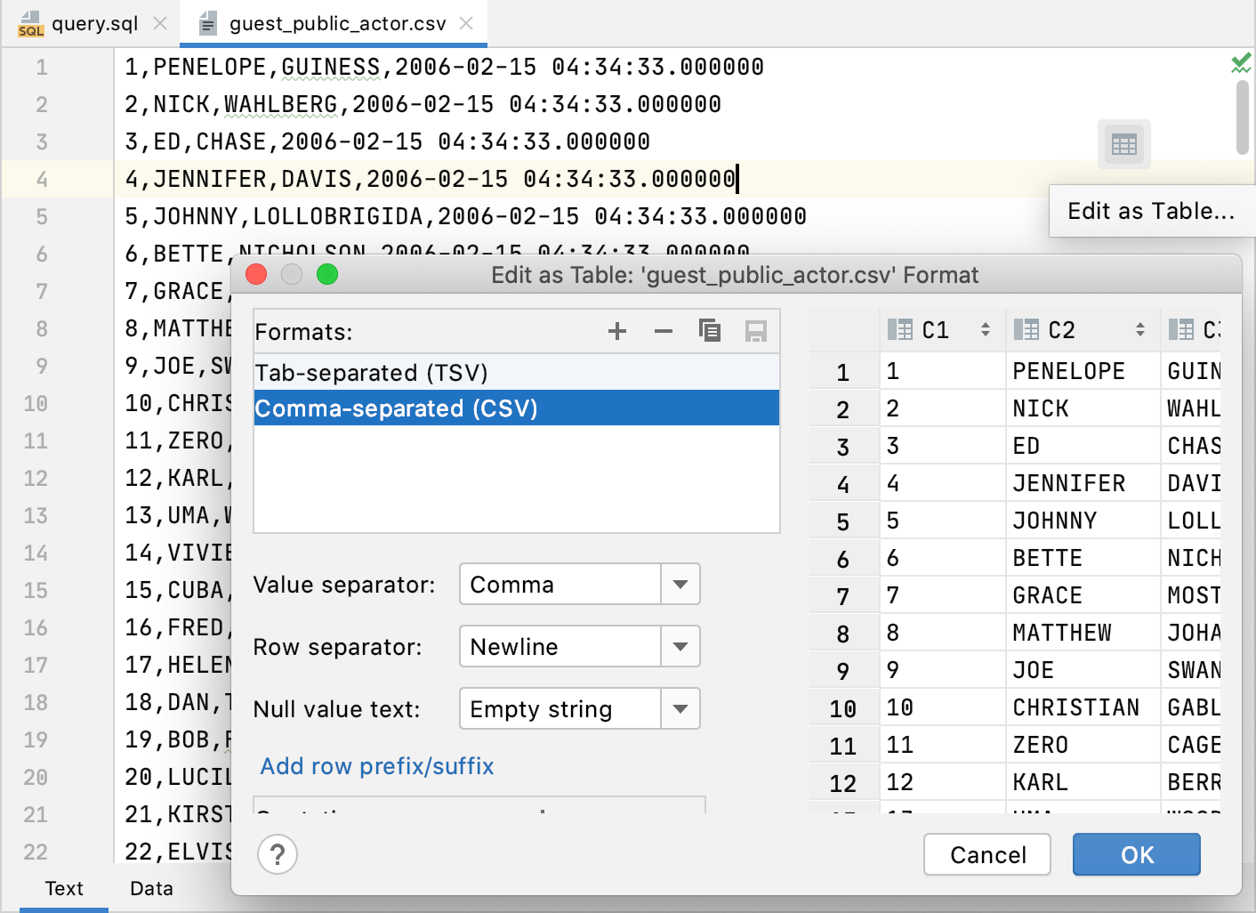Add a new format with the plus icon
This screenshot has width=1256, height=913.
(617, 331)
